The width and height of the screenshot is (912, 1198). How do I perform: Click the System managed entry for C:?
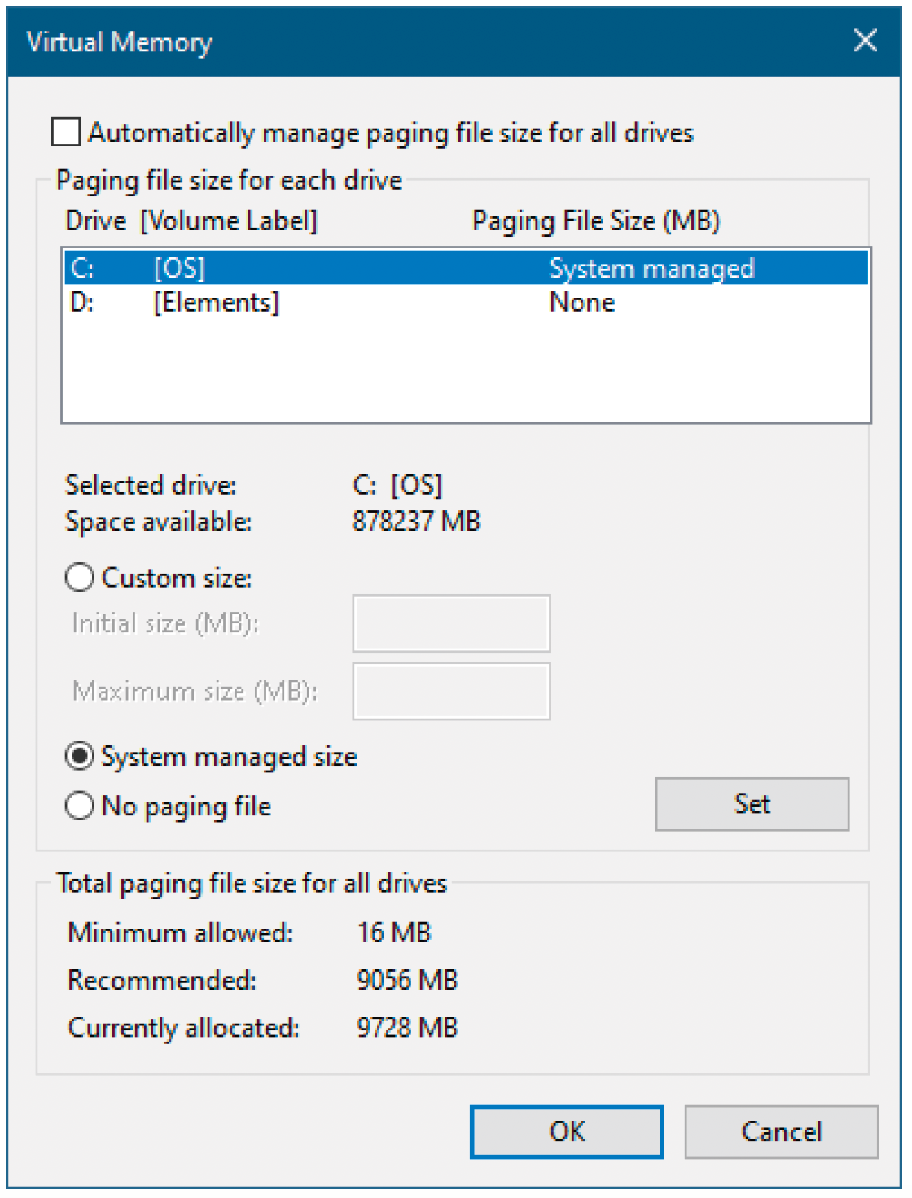(x=652, y=269)
